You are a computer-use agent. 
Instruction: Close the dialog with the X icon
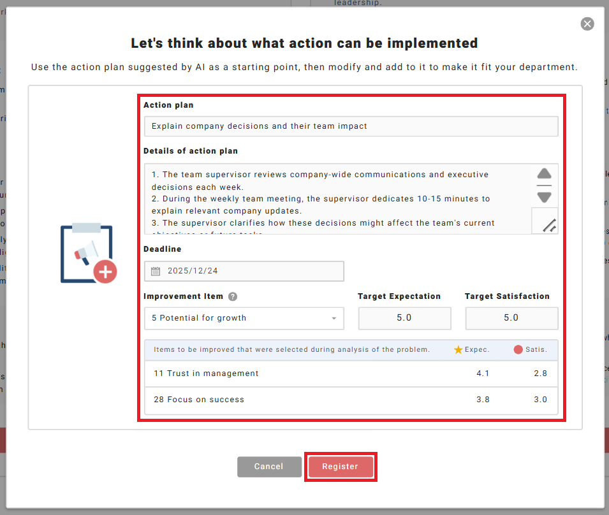tap(587, 24)
